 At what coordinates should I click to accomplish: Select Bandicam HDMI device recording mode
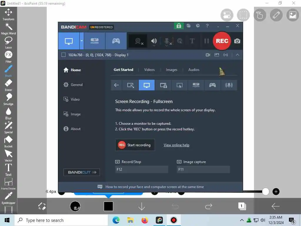point(94,41)
